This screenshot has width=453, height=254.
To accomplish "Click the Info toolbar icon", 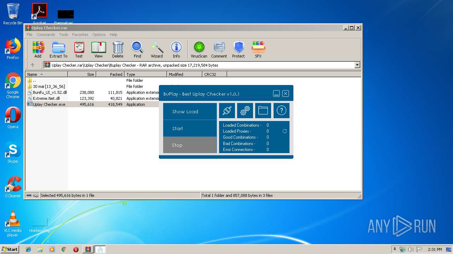I will [x=176, y=49].
